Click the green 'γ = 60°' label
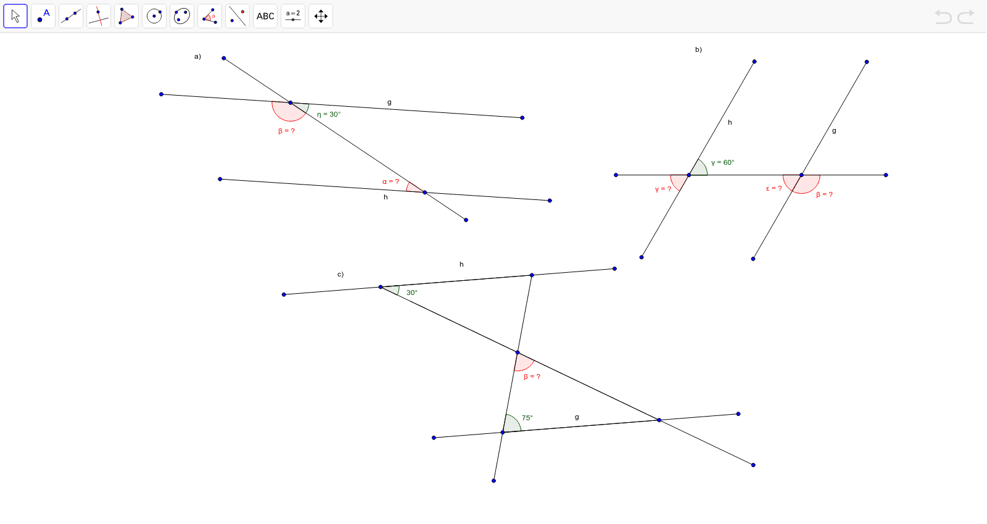This screenshot has width=987, height=524. pyautogui.click(x=722, y=162)
